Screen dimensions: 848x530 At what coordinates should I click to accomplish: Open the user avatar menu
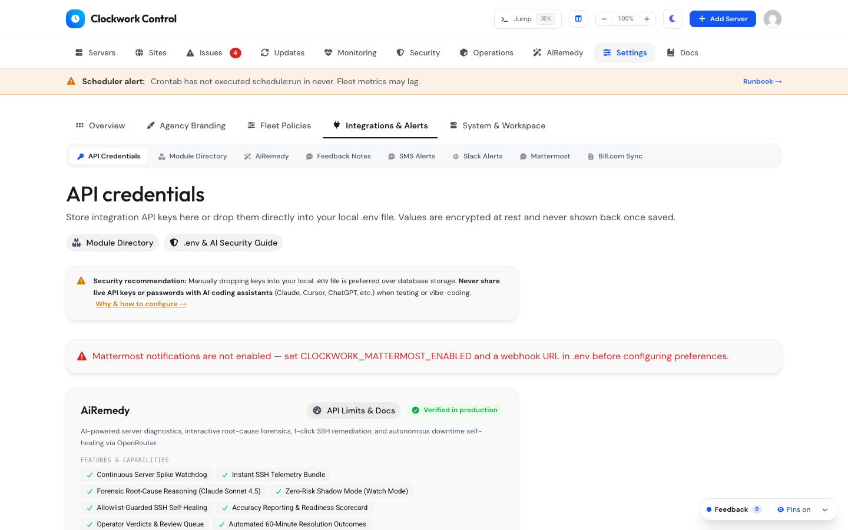click(773, 19)
